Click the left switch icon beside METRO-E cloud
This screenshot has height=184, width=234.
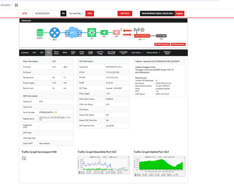67,32
